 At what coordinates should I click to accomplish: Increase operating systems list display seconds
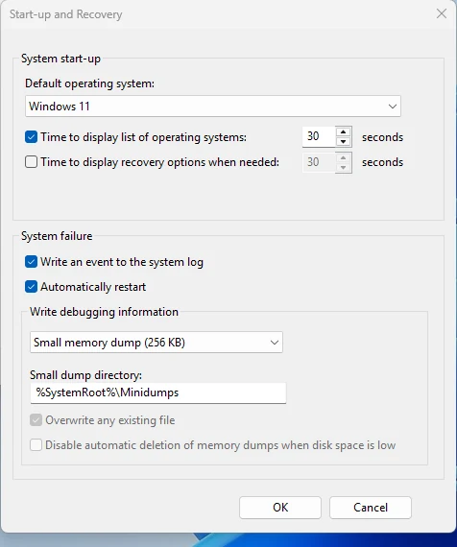tap(343, 131)
